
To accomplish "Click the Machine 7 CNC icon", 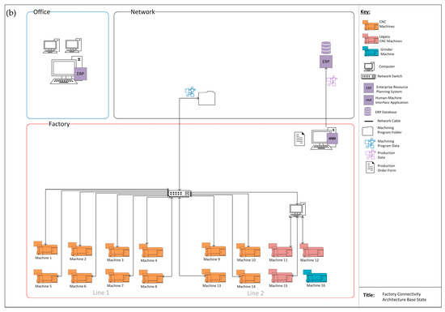I will 117,276.
